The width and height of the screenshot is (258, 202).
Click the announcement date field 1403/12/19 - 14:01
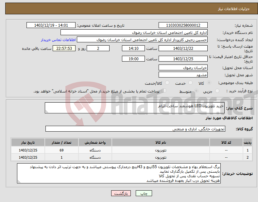coord(51,25)
